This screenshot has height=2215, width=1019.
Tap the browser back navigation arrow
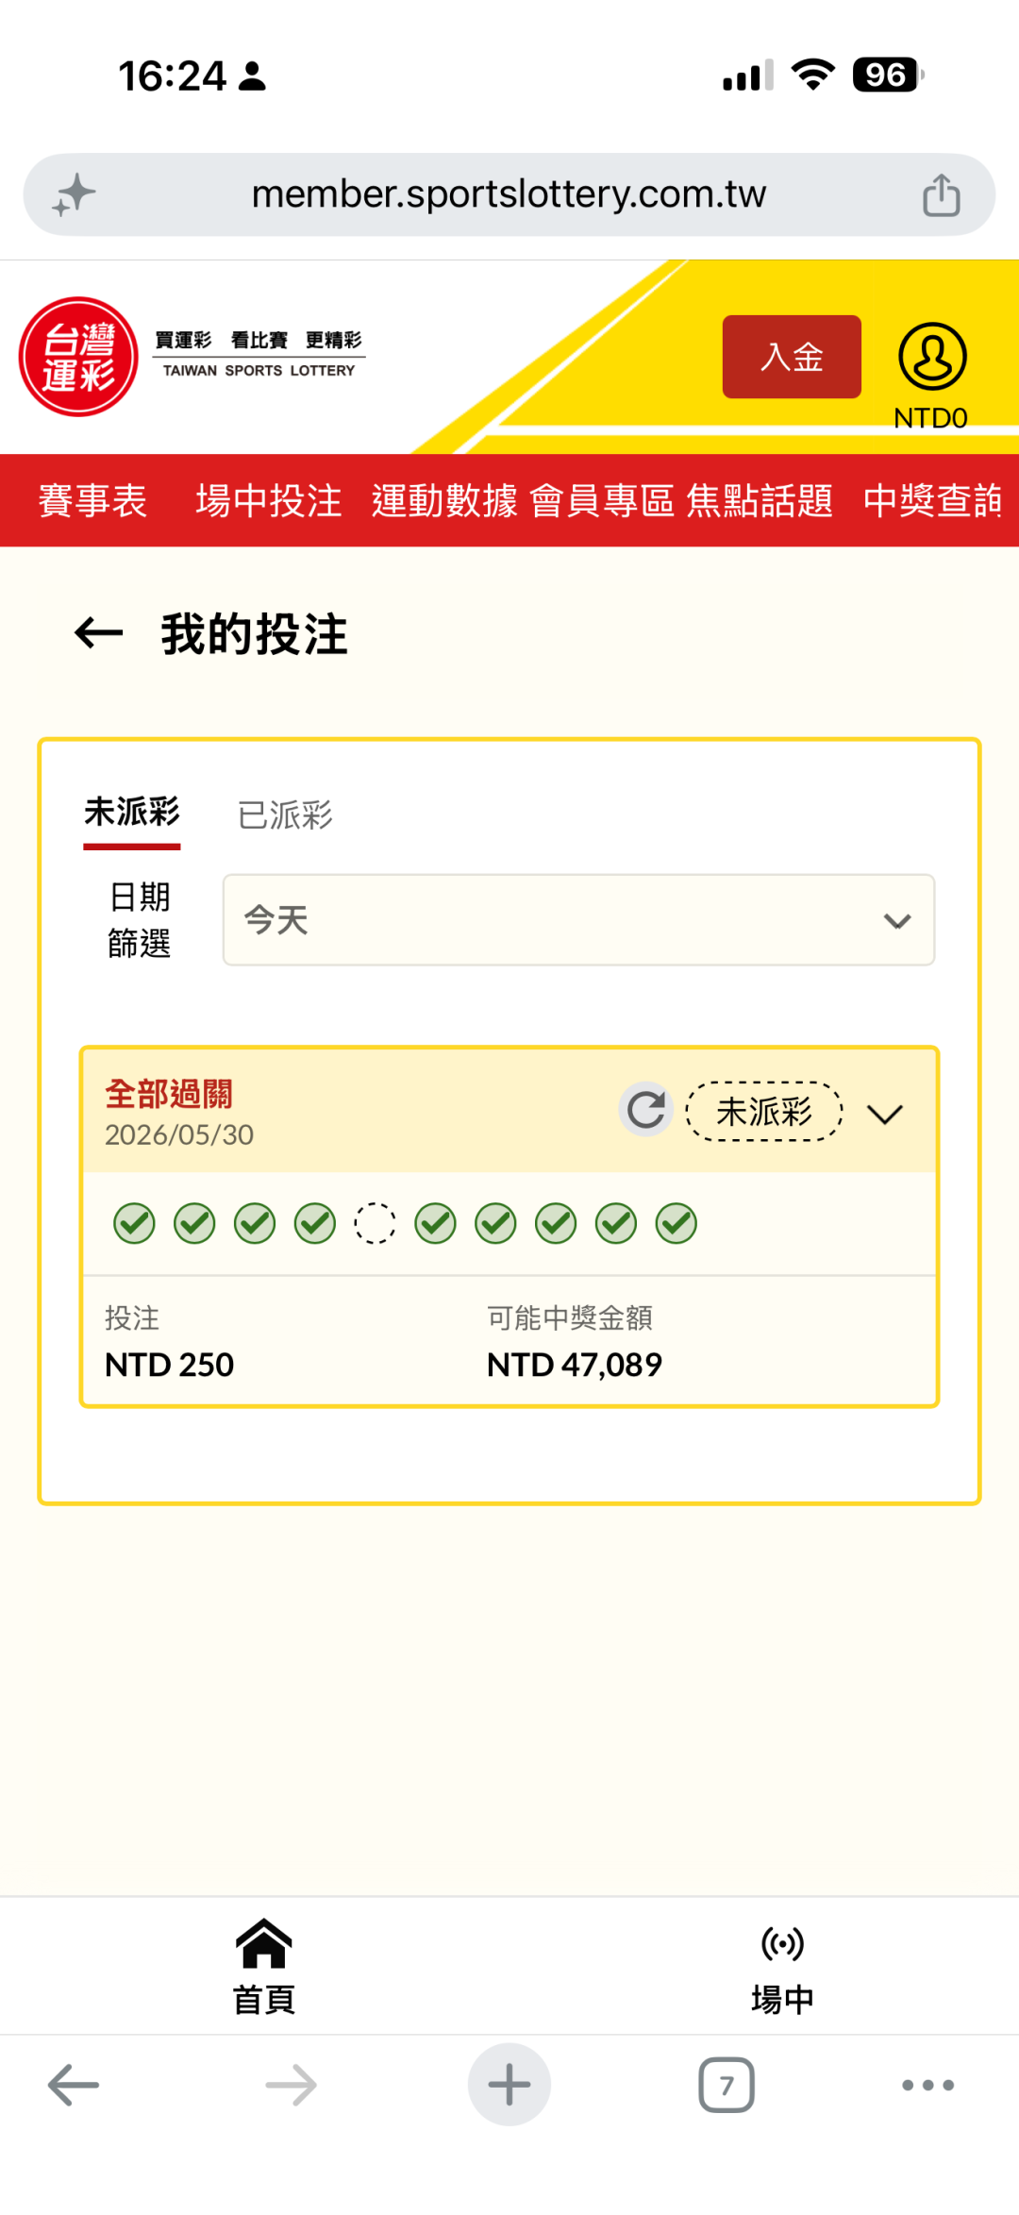point(74,2085)
